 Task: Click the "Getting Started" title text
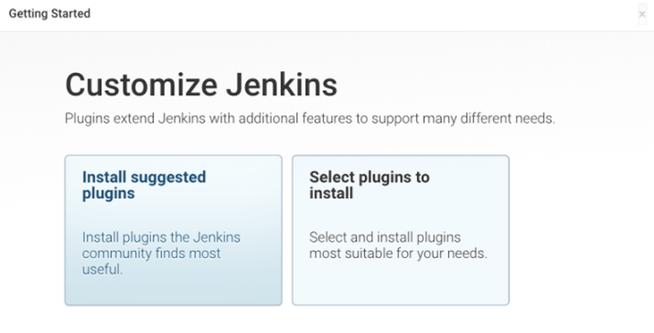click(x=49, y=13)
